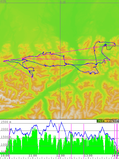
Task: Click the southern magenta turnpoint vertex
Action: coord(32,77)
